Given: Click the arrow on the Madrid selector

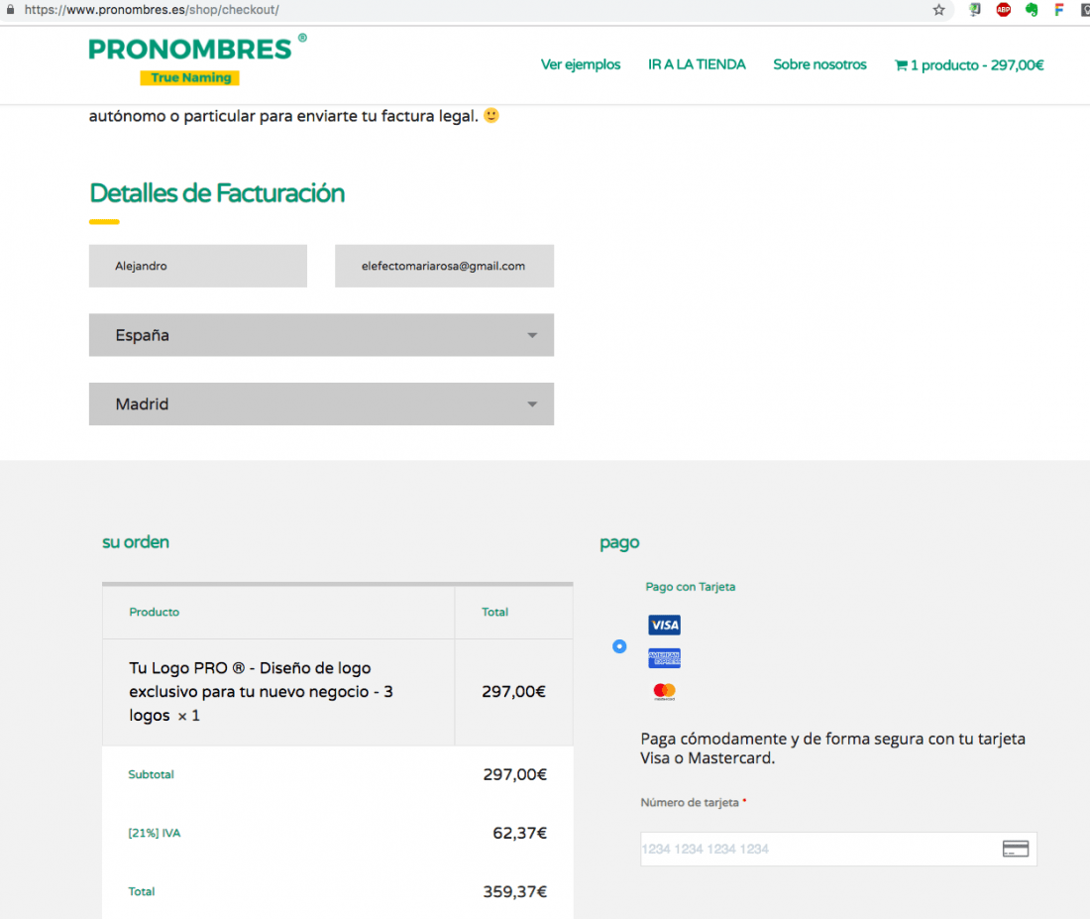Looking at the screenshot, I should point(532,404).
